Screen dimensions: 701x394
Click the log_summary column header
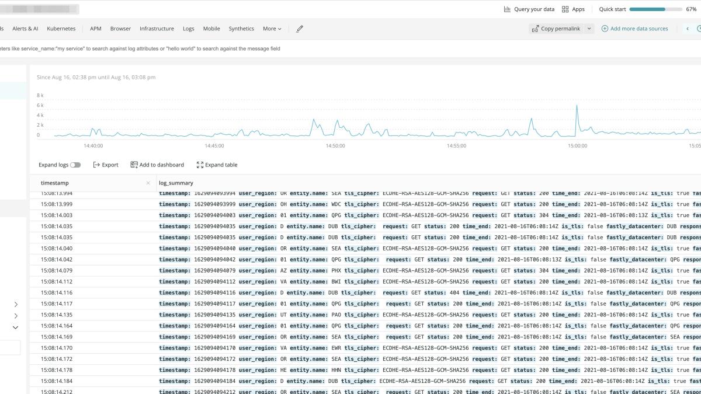click(x=176, y=183)
